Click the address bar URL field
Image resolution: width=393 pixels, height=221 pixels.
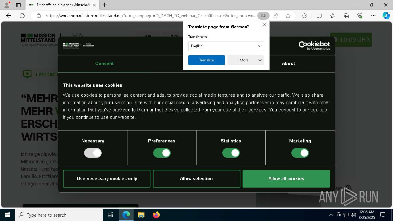[x=150, y=16]
